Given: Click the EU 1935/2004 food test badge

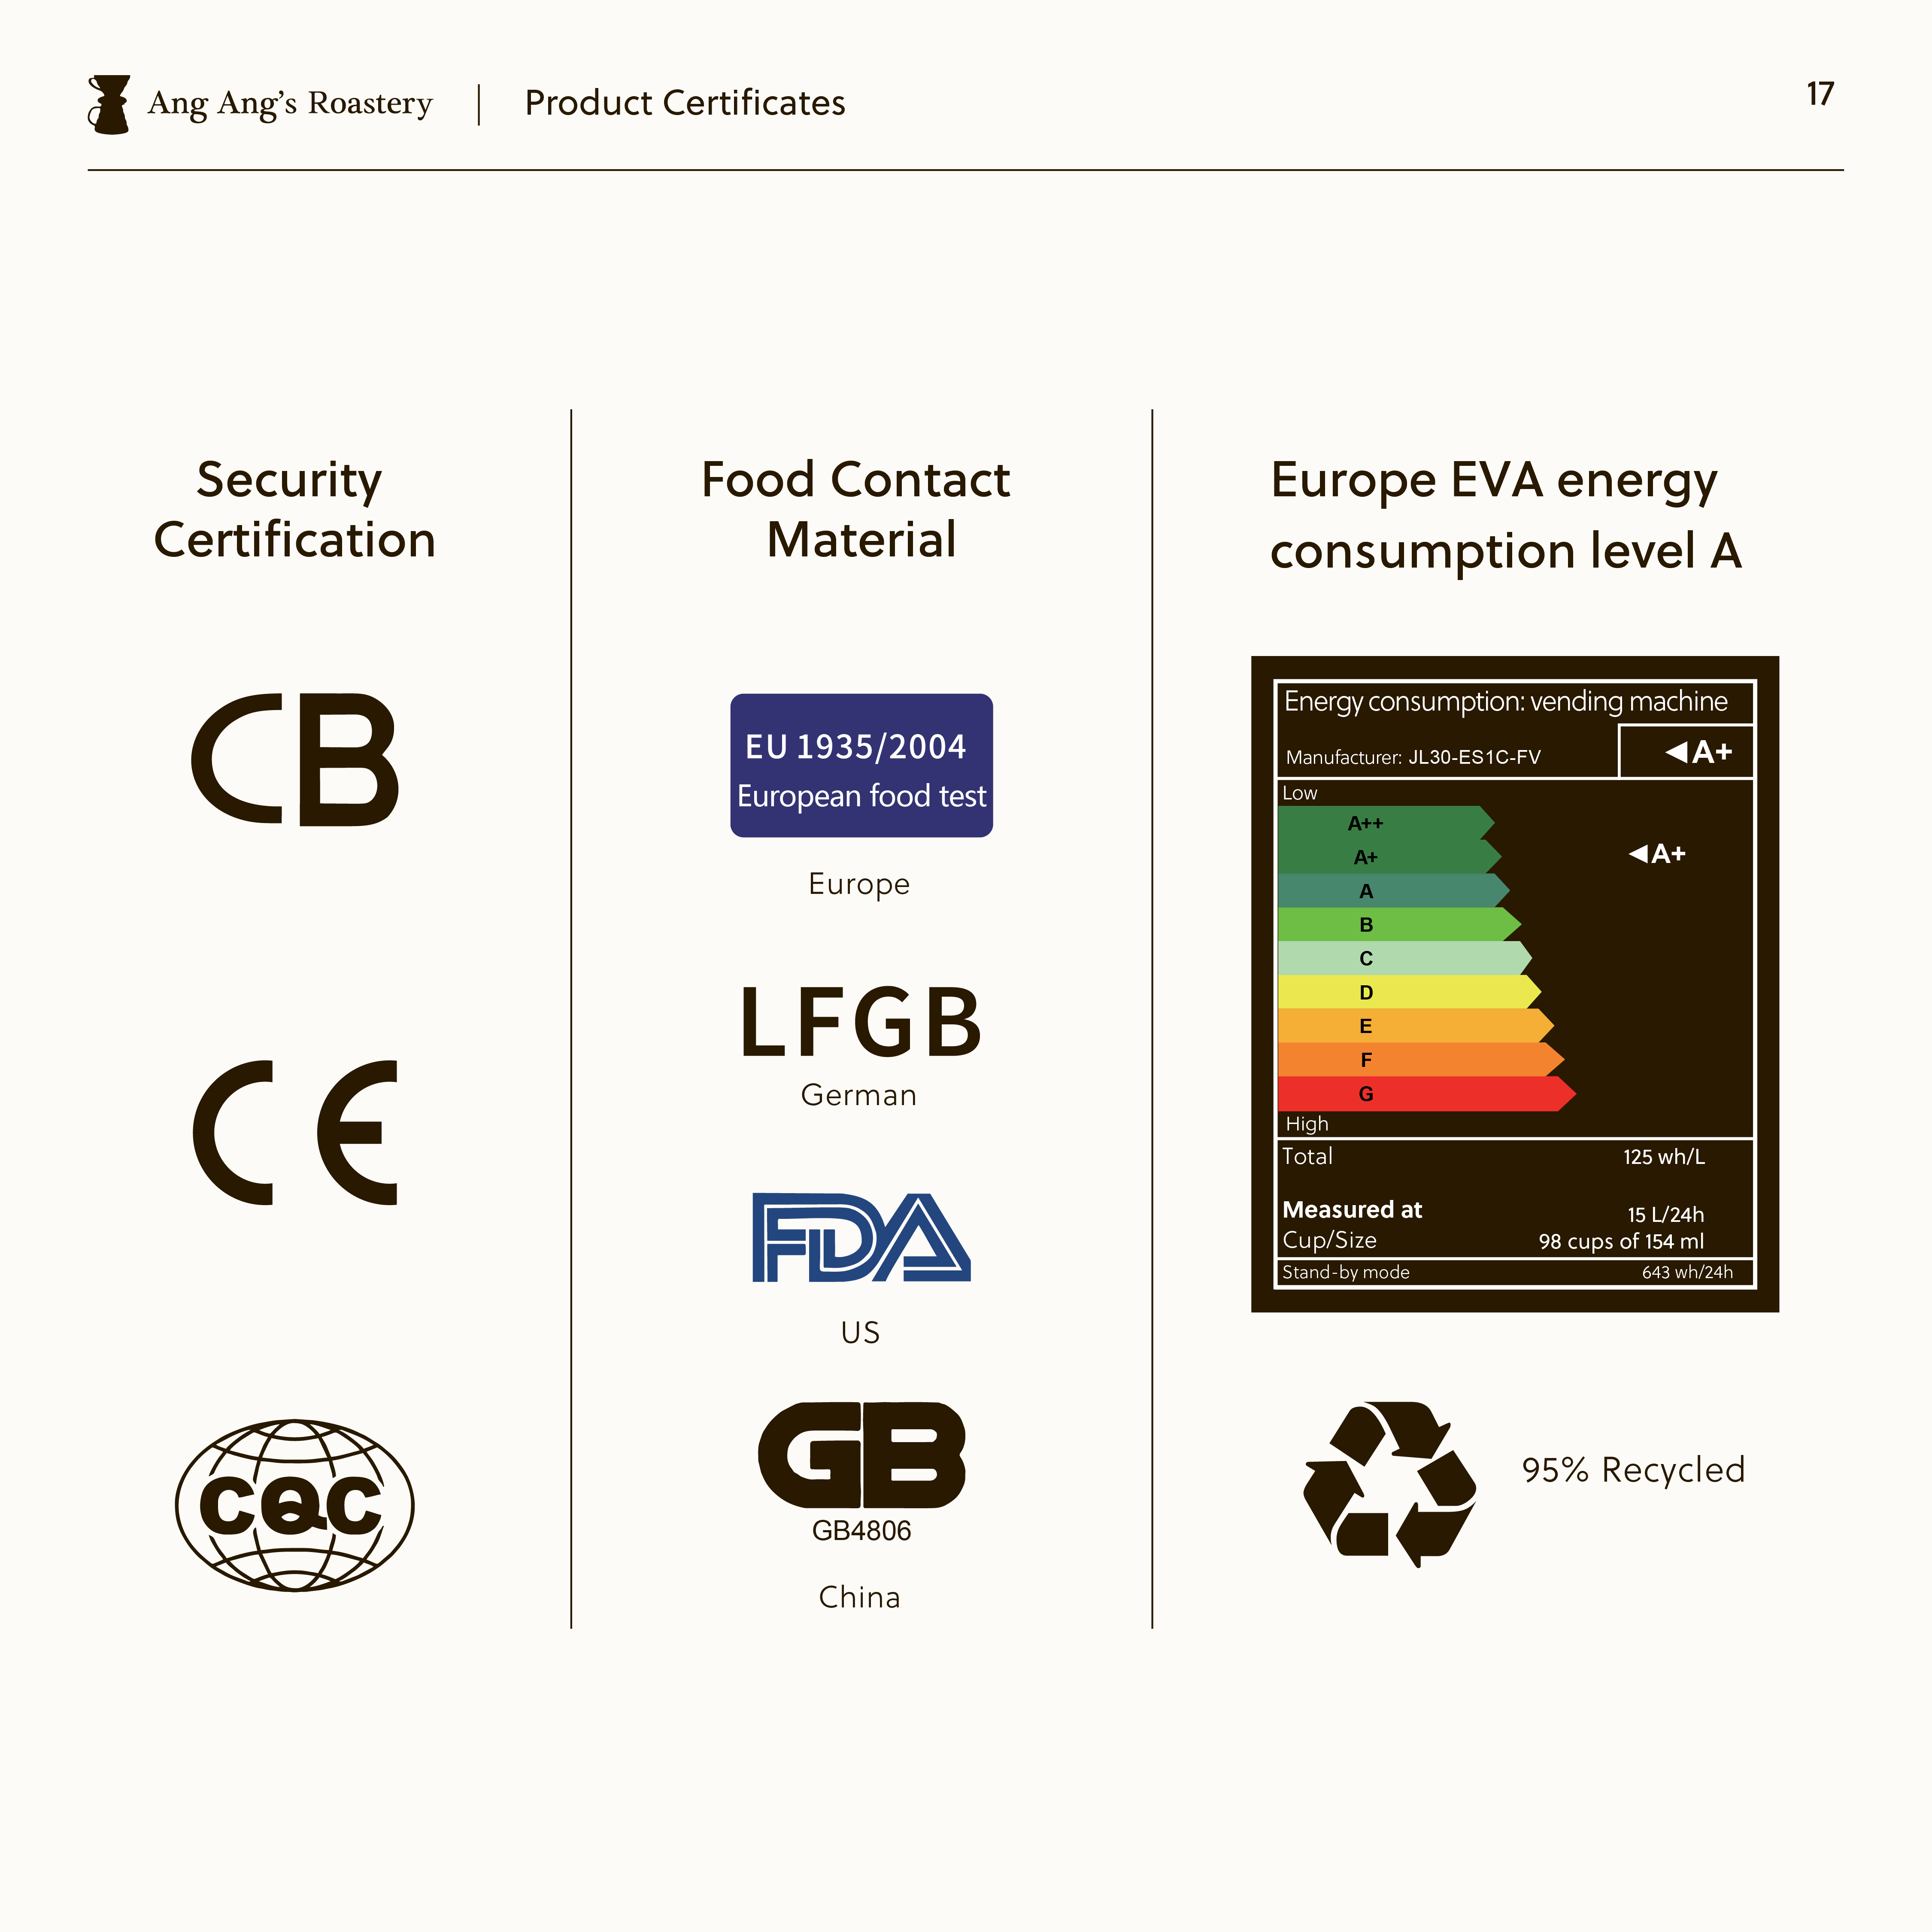Looking at the screenshot, I should point(861,765).
